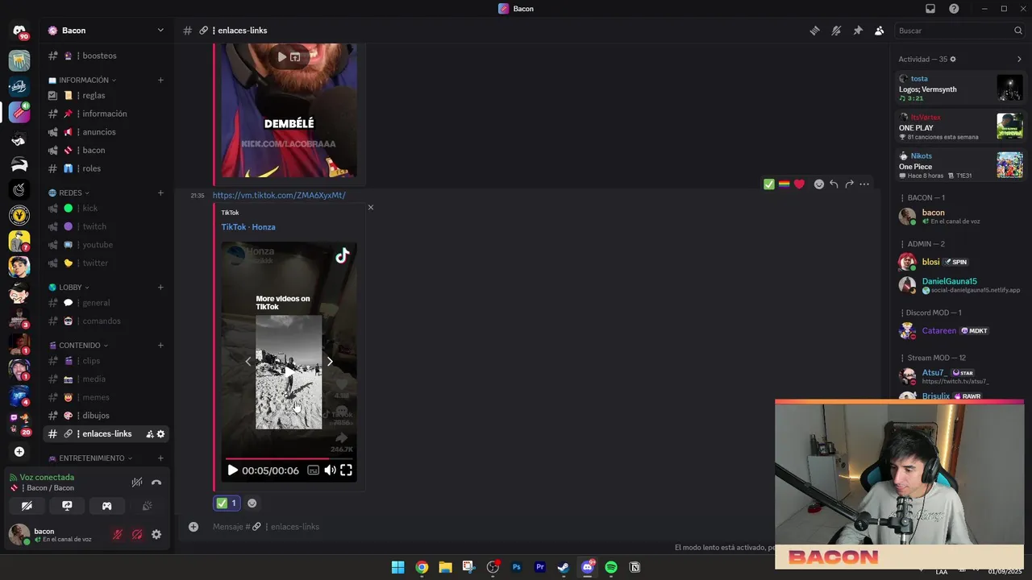Open add reaction picker in message toolbar
The height and width of the screenshot is (580, 1032).
(819, 184)
